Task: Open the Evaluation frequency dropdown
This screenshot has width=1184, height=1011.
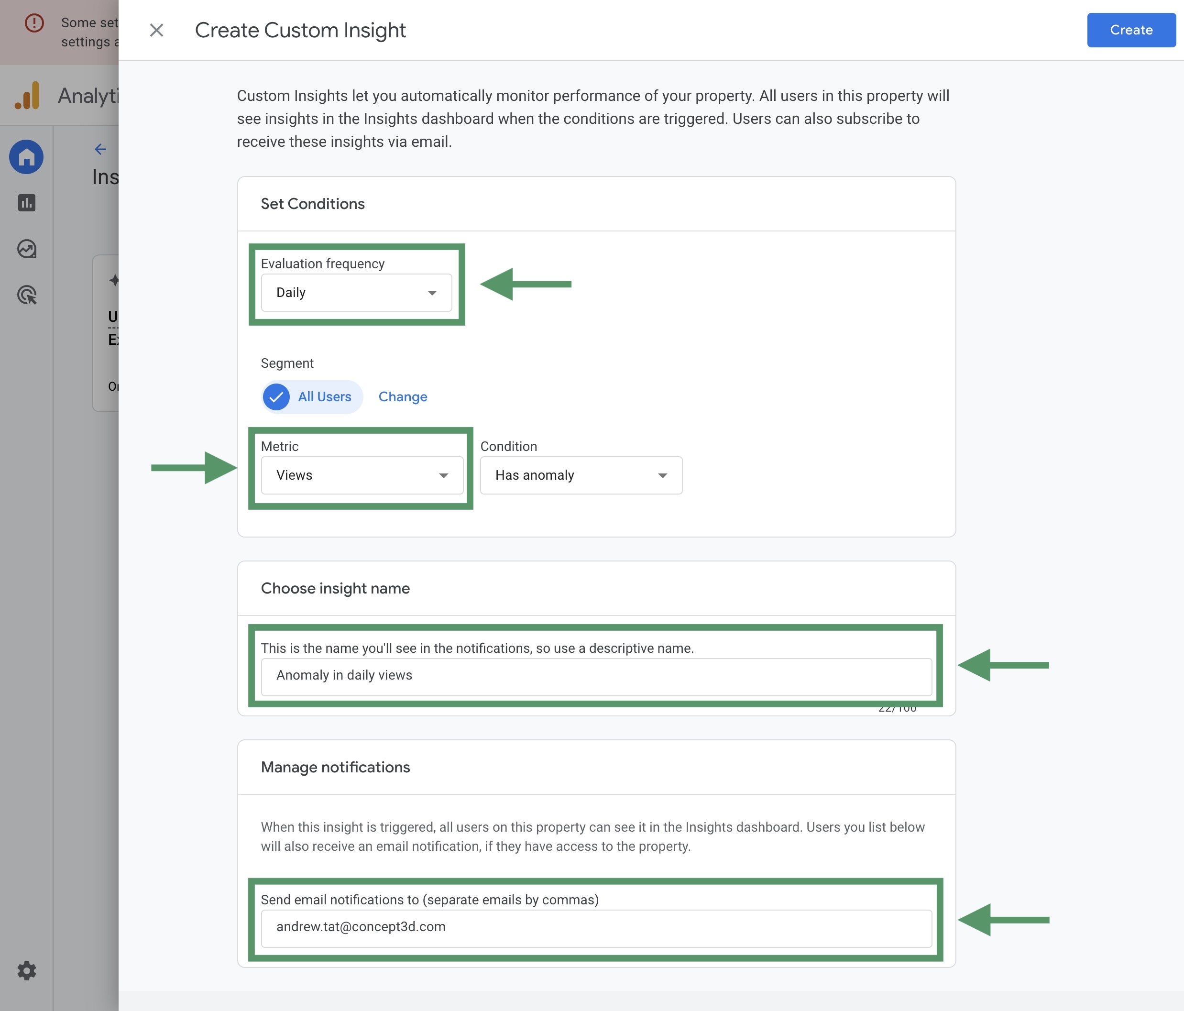Action: 355,292
